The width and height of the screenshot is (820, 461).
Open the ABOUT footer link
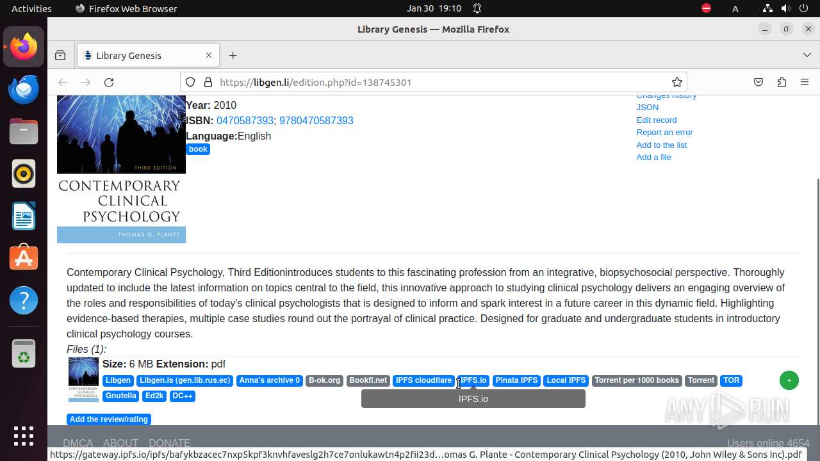click(x=120, y=443)
